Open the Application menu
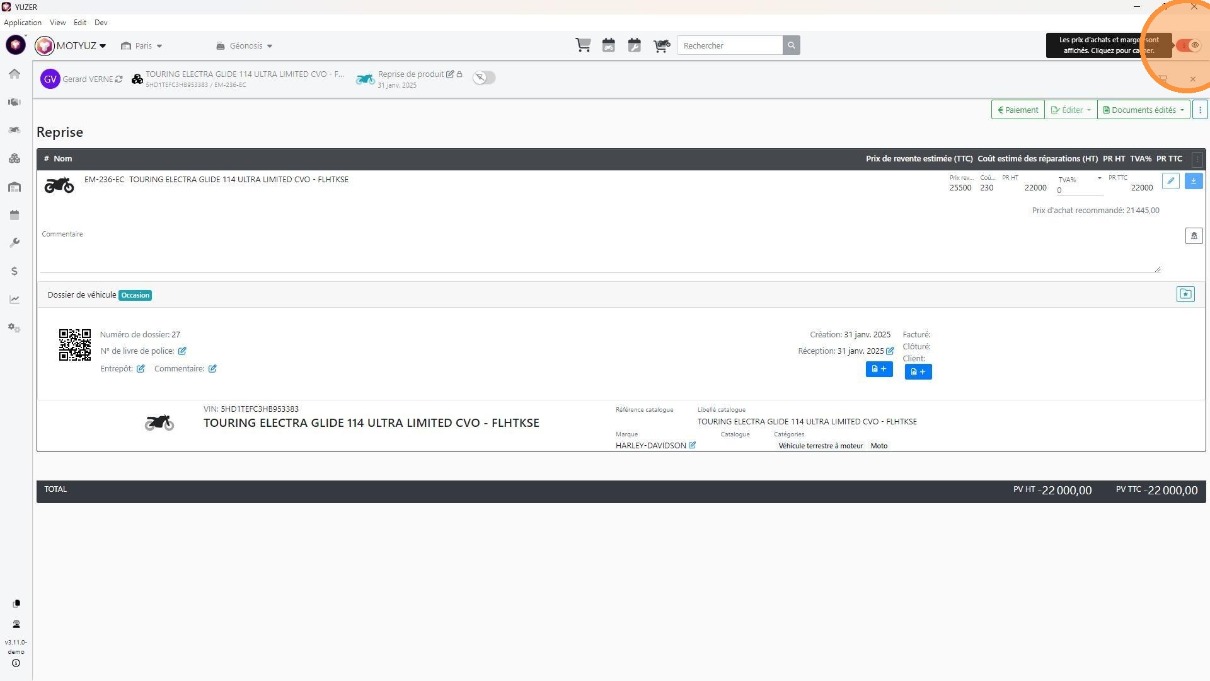 coord(23,23)
